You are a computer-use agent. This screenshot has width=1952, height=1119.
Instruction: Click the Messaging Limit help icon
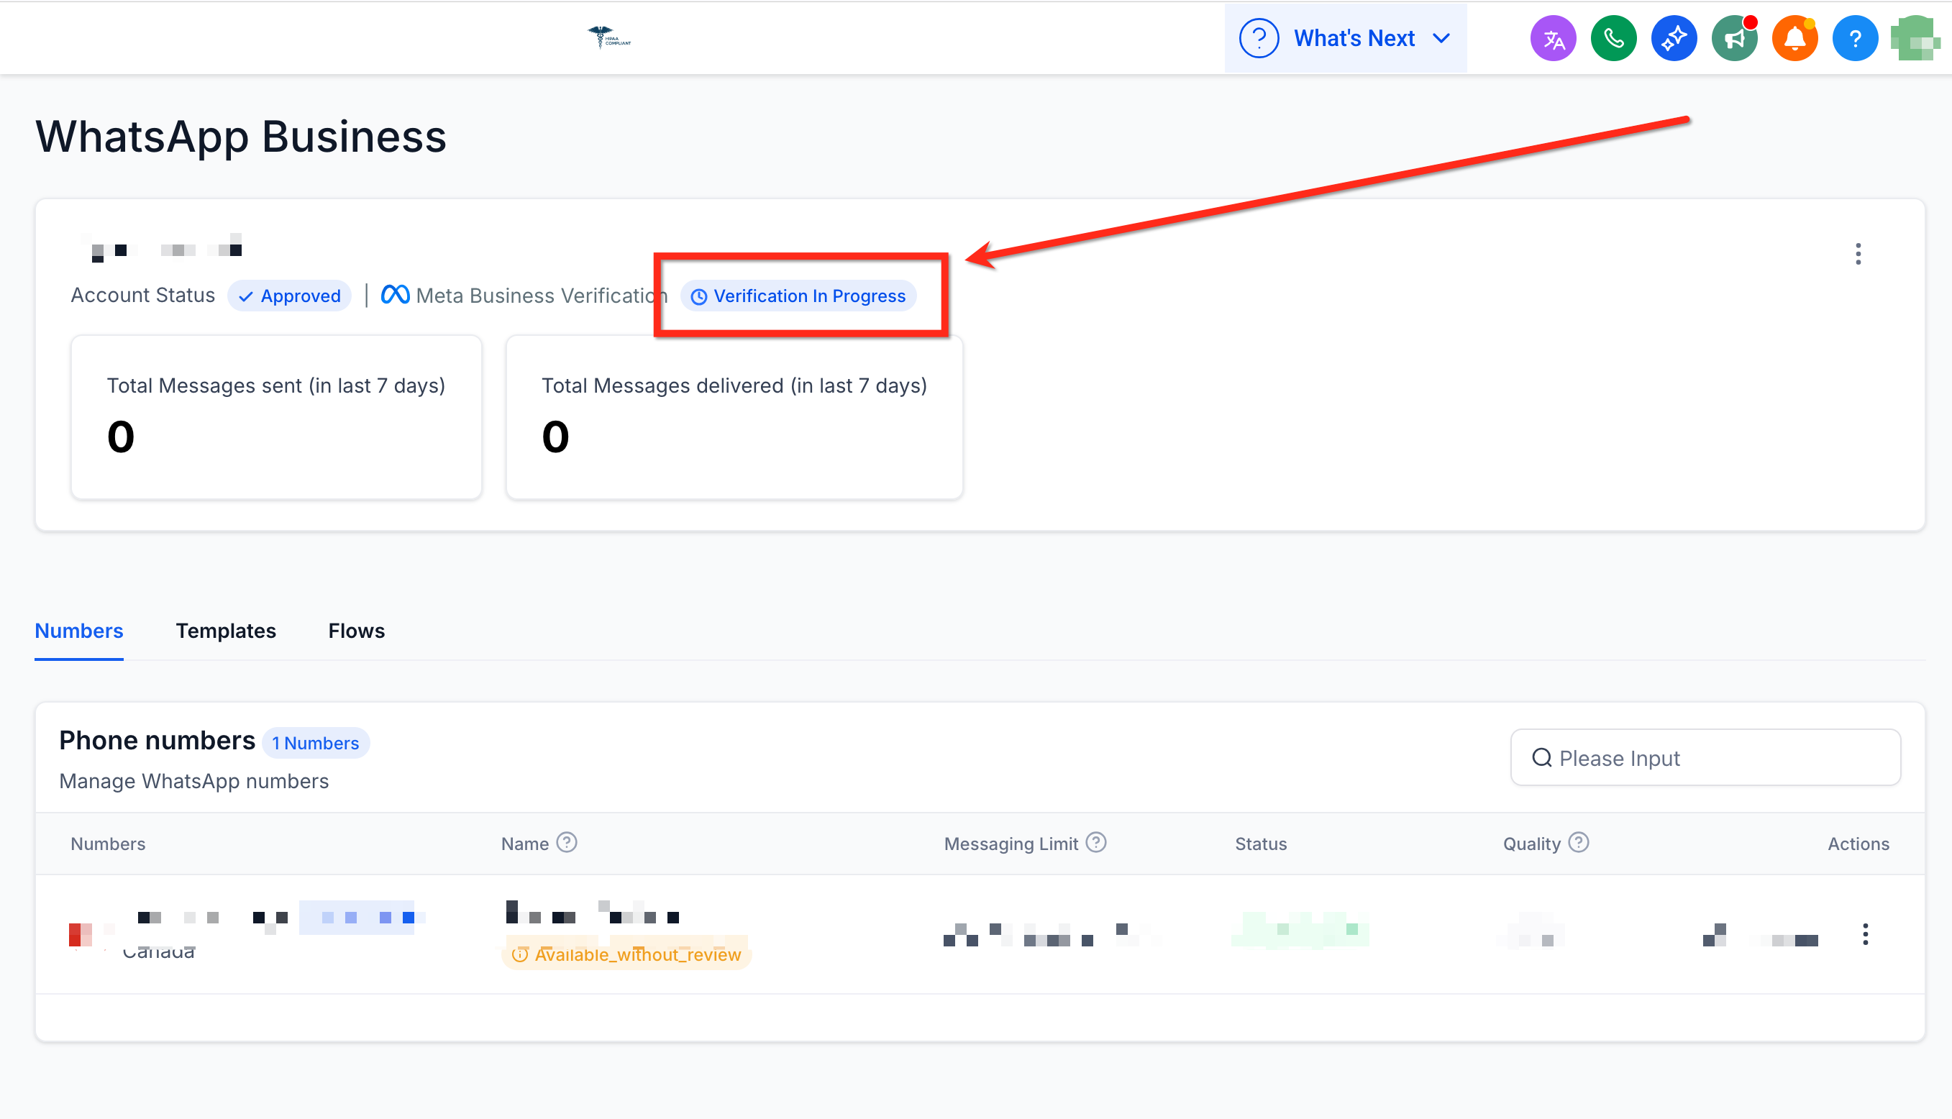[x=1096, y=843]
